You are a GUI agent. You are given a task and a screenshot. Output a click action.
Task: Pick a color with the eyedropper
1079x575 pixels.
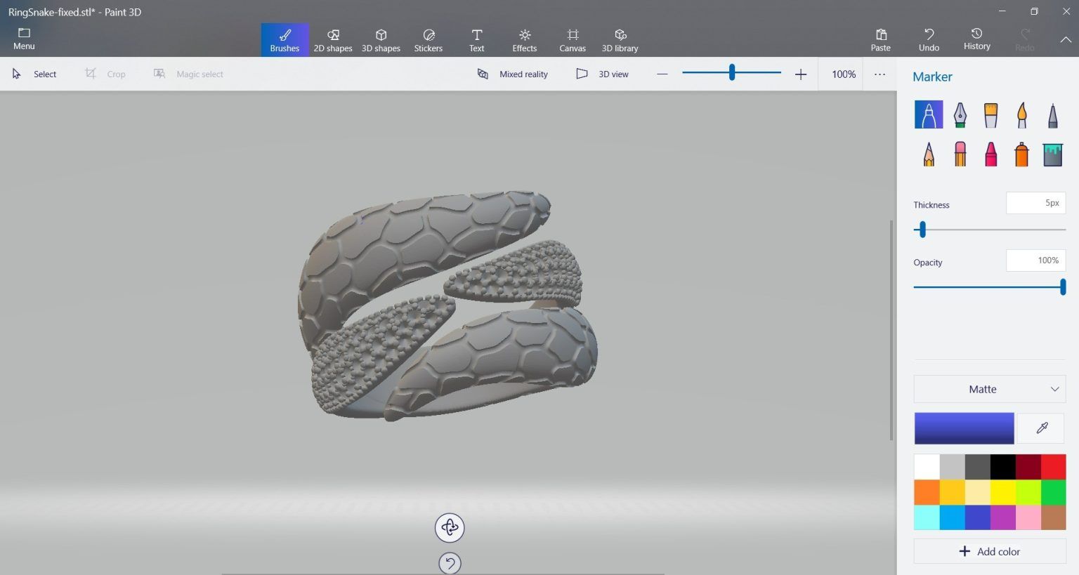point(1041,428)
